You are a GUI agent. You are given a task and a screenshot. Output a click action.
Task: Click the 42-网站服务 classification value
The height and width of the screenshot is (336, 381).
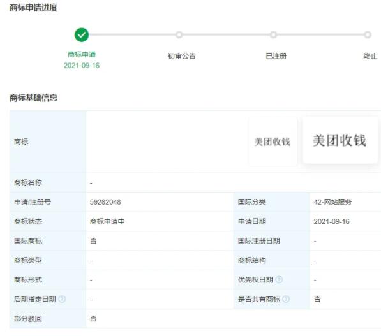click(332, 202)
